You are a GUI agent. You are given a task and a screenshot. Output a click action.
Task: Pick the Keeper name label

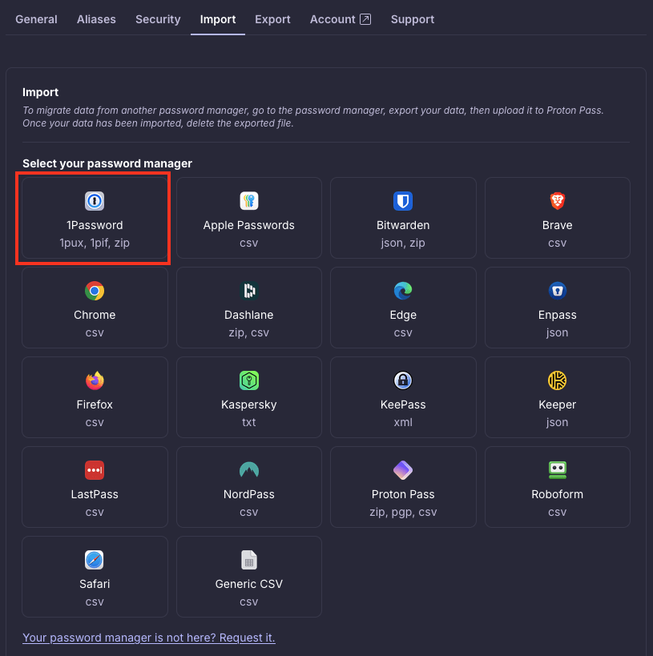(x=557, y=404)
